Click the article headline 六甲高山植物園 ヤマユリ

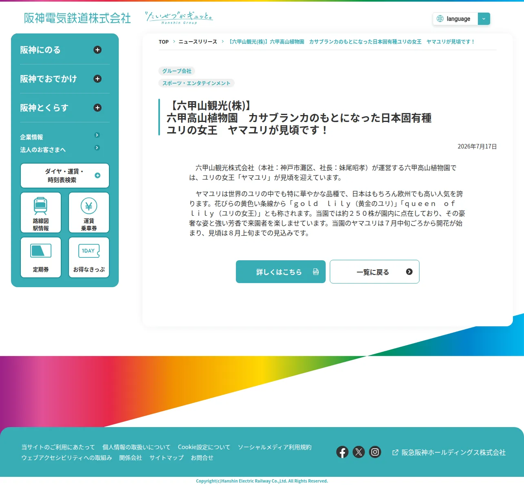click(299, 118)
